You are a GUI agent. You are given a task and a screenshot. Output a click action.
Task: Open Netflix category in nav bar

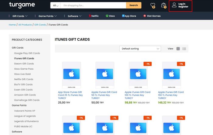coord(94,16)
